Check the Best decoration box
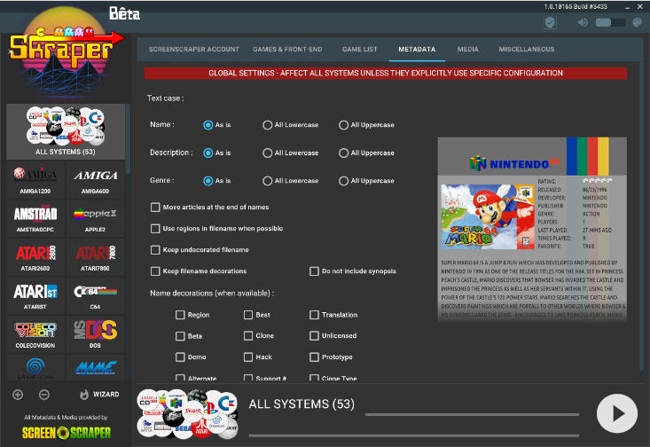650x447 pixels. click(x=248, y=315)
